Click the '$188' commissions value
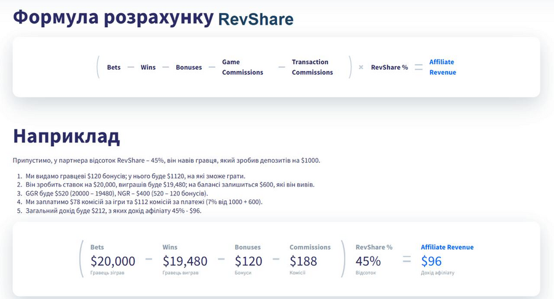This screenshot has height=299, width=554. 303,261
